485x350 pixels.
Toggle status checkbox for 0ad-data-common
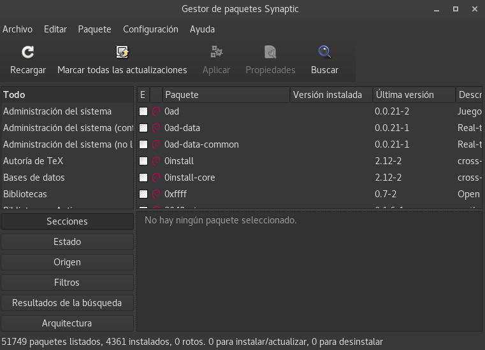tap(143, 144)
